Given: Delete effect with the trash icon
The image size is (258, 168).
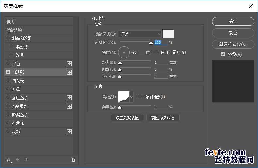Looking at the screenshot, I should (x=73, y=160).
